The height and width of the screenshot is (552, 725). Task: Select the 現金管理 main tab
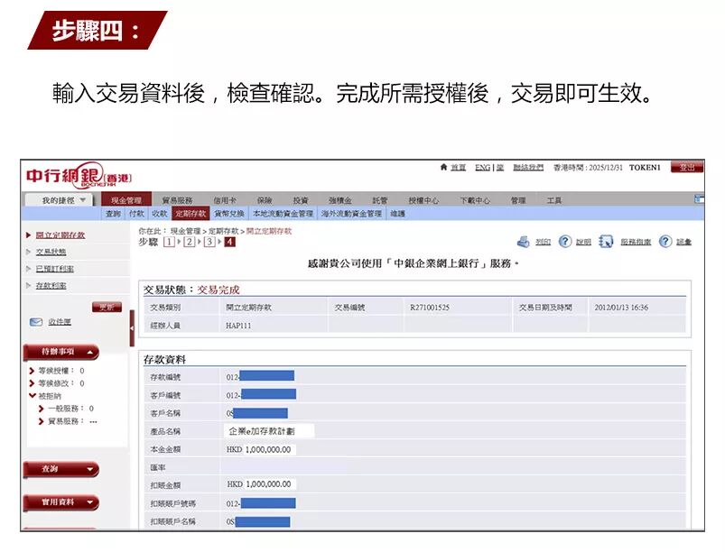click(x=126, y=200)
